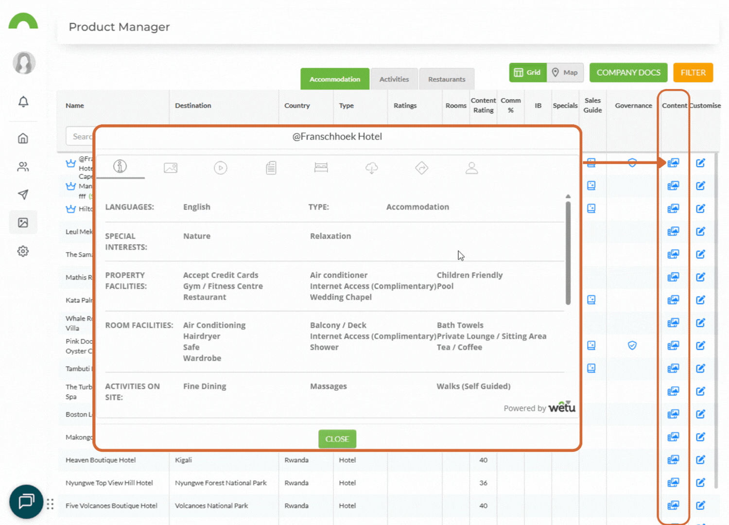Screen dimensions: 729x525
Task: Close the Franschhoek Hotel popup
Action: (337, 438)
